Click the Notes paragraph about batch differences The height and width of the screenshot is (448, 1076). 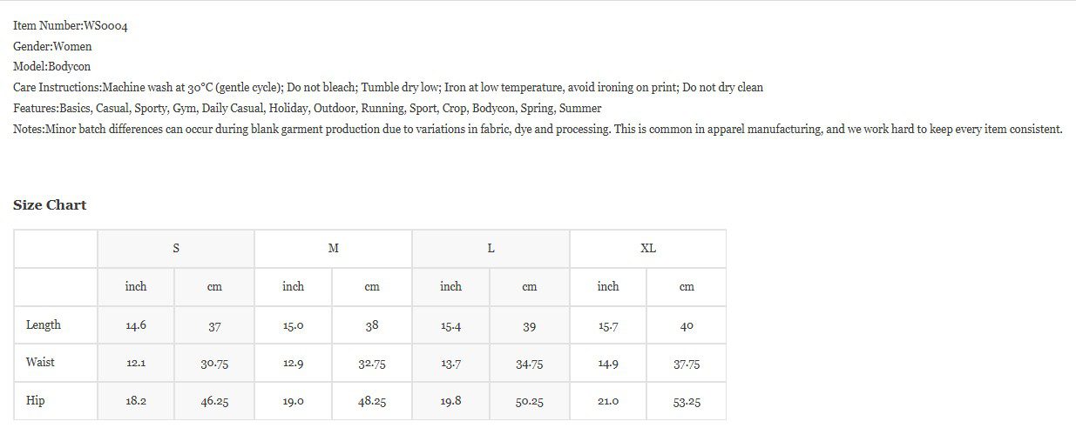(538, 130)
